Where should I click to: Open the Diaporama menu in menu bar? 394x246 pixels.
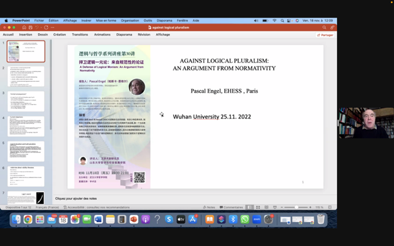point(164,20)
